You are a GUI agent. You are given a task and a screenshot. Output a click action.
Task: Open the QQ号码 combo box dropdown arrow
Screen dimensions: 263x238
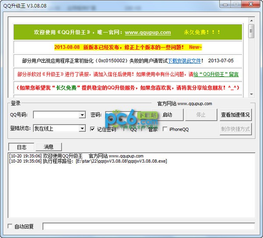click(x=82, y=115)
